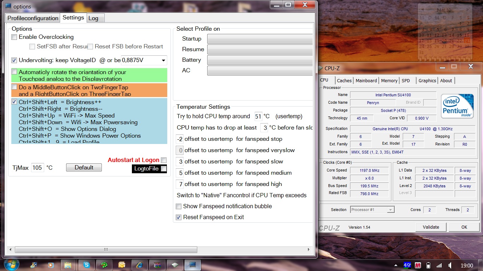Image resolution: width=483 pixels, height=271 pixels.
Task: Open the Caches tab in CPU-Z
Action: pos(344,80)
